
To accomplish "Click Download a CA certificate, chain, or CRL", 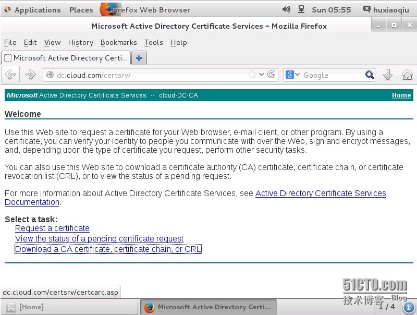I will 108,249.
